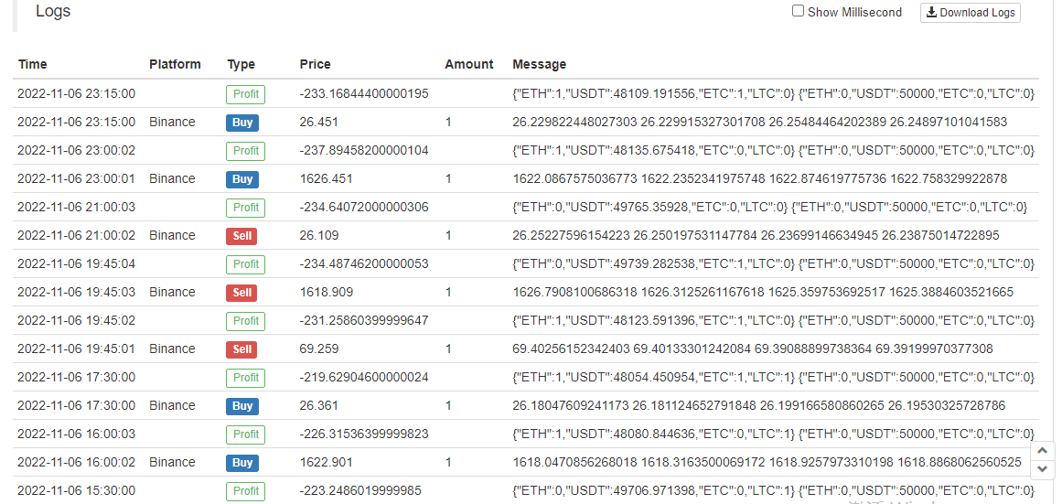This screenshot has width=1062, height=504.
Task: Toggle the Show Millisecond checkbox
Action: [x=798, y=12]
